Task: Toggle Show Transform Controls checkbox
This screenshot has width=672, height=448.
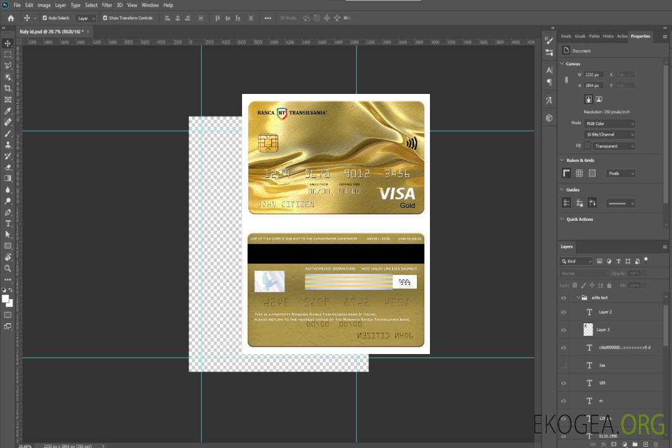Action: point(105,18)
